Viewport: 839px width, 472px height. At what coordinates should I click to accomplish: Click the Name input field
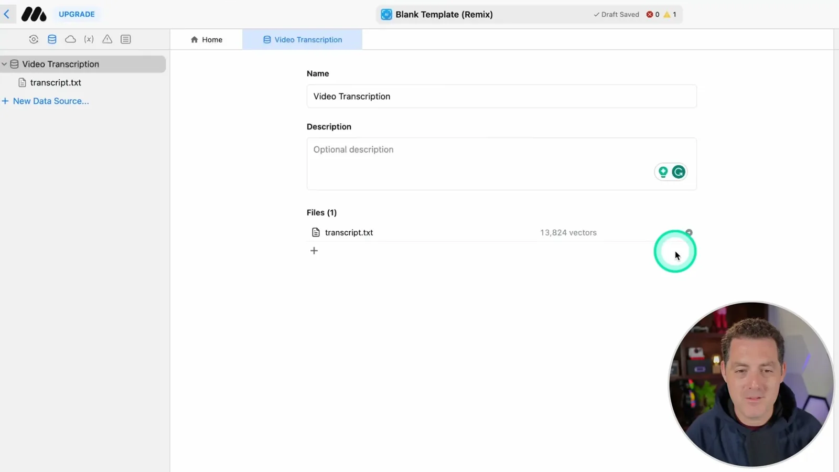tap(501, 96)
